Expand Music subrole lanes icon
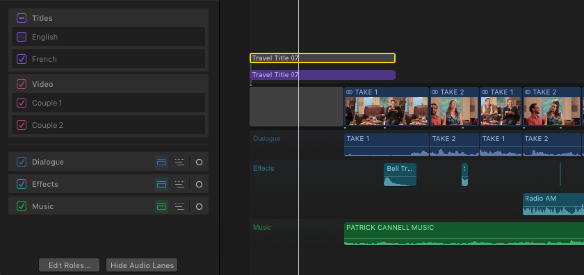Screen dimensions: 584x275 [x=179, y=206]
